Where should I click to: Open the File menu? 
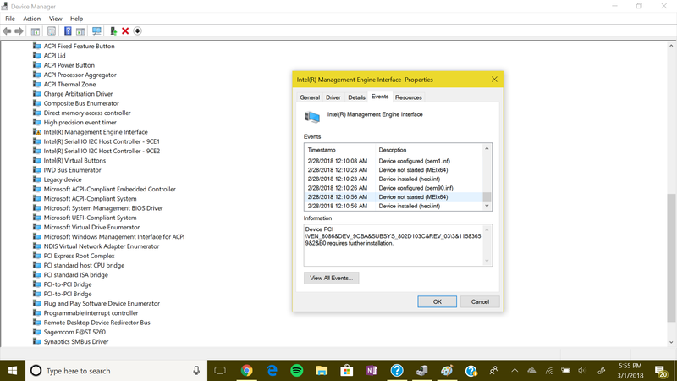(10, 19)
